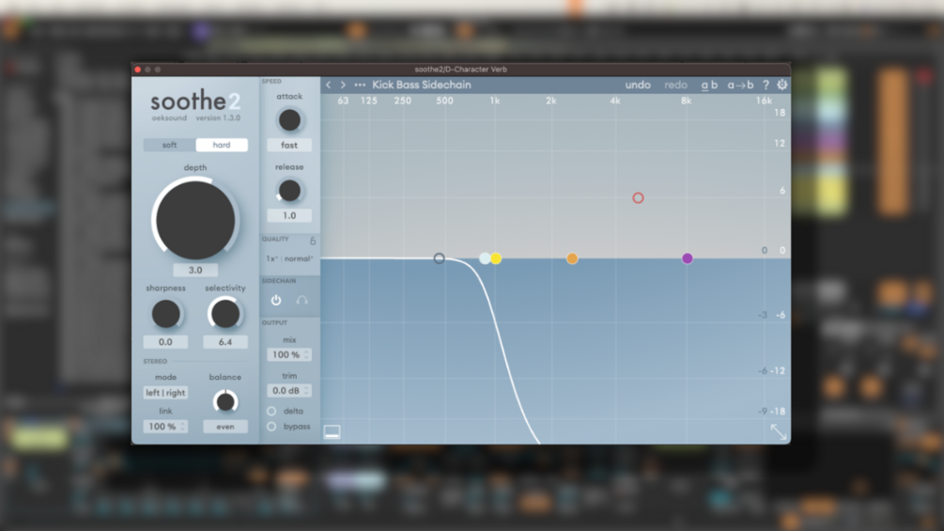Image resolution: width=944 pixels, height=531 pixels.
Task: Click the balance value field even
Action: 225,427
